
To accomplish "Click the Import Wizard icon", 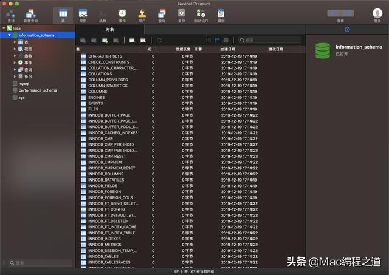I will coord(133,41).
